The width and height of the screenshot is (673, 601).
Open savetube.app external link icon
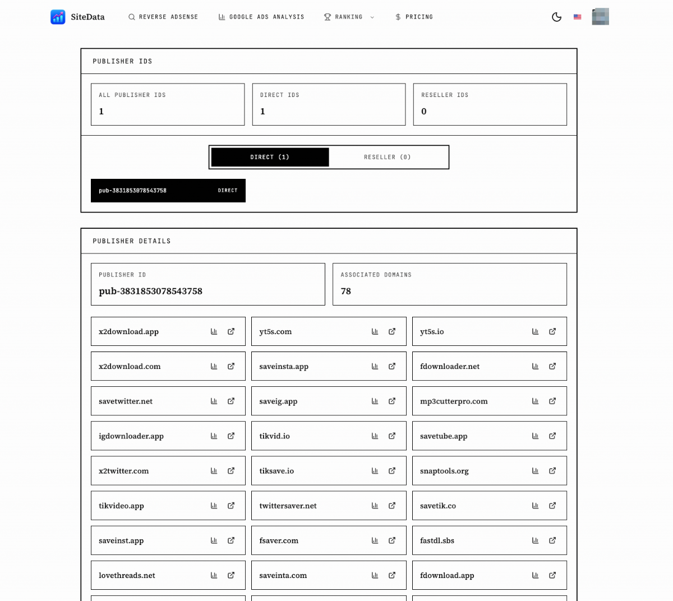pos(552,436)
